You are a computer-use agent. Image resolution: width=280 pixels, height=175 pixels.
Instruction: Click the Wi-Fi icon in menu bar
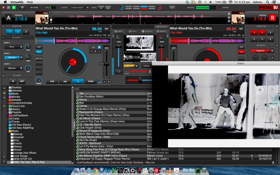[231, 2]
